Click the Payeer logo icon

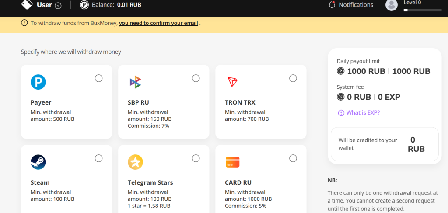pyautogui.click(x=38, y=82)
